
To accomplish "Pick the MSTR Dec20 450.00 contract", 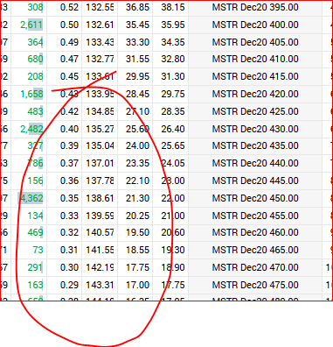I will click(x=255, y=198).
